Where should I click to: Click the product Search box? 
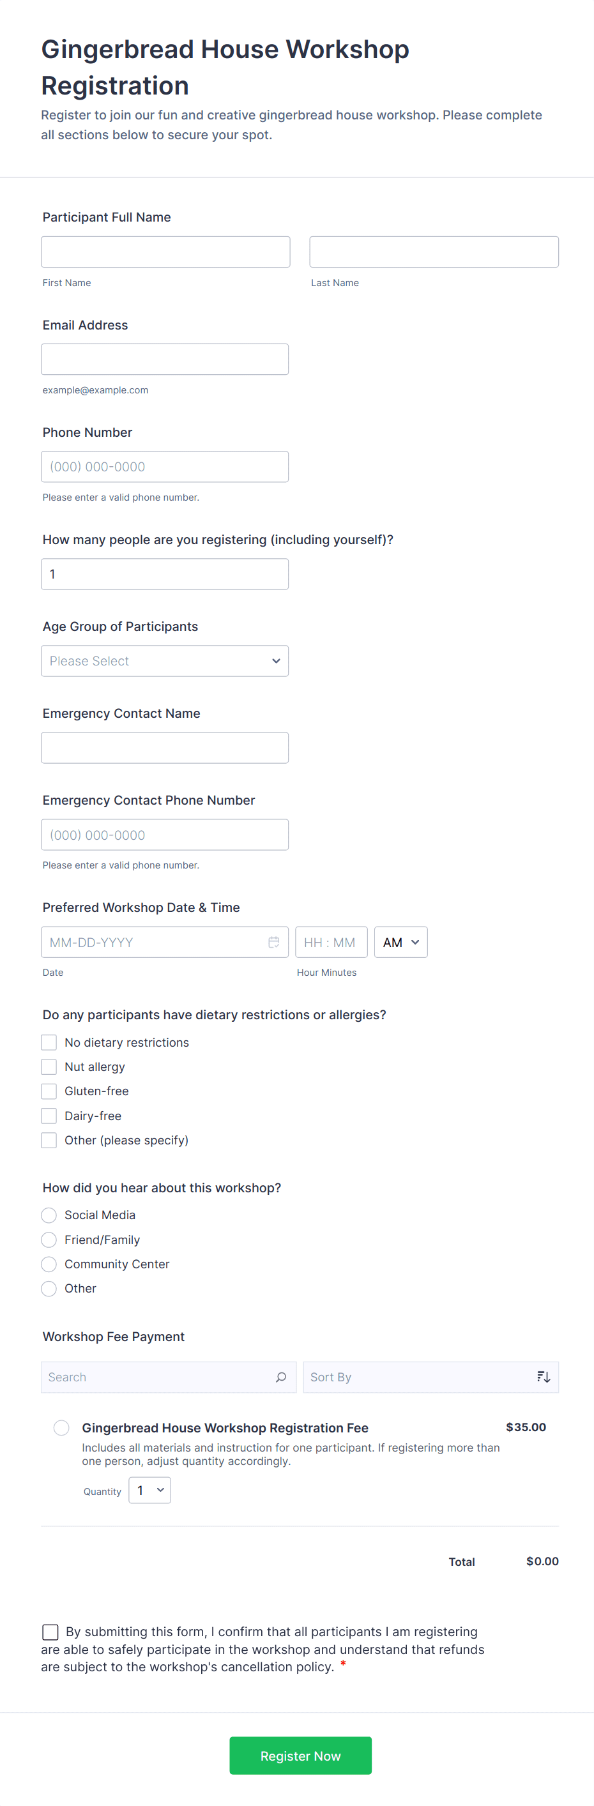(158, 1377)
